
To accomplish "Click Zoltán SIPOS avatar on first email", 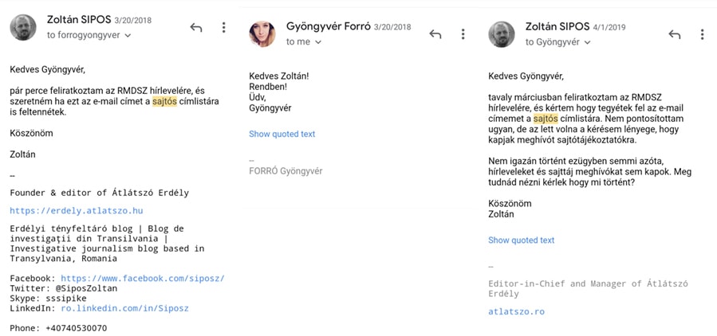I will [23, 27].
